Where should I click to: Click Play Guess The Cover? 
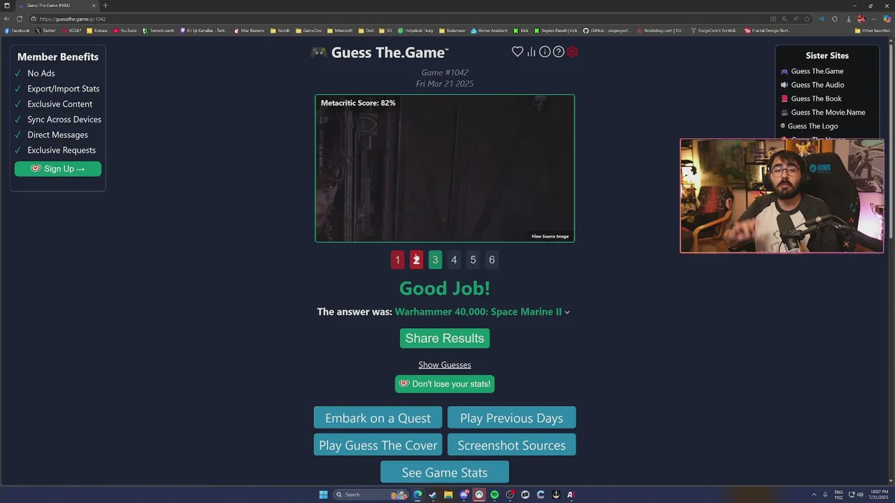(378, 445)
